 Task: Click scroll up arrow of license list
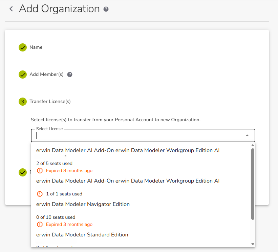tap(253, 145)
